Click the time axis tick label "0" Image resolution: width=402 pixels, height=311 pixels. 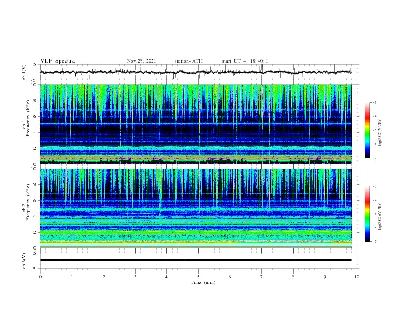(40, 277)
